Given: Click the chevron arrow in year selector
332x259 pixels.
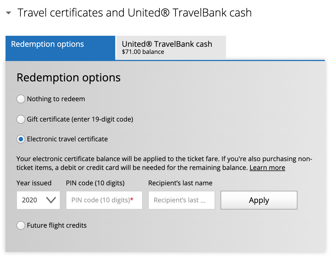Looking at the screenshot, I should click(51, 200).
